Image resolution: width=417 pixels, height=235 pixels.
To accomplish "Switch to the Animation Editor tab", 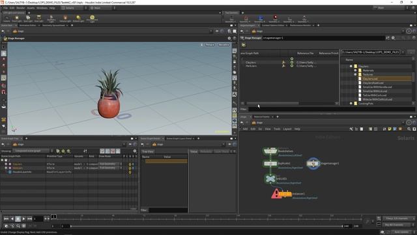I will pyautogui.click(x=27, y=25).
